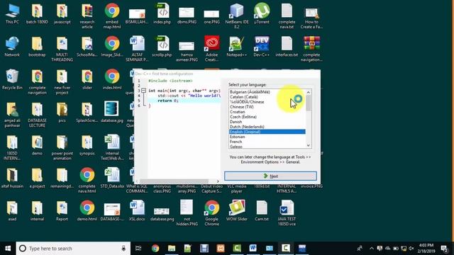
Task: Choose Catalan (Català) language
Action: (x=243, y=97)
